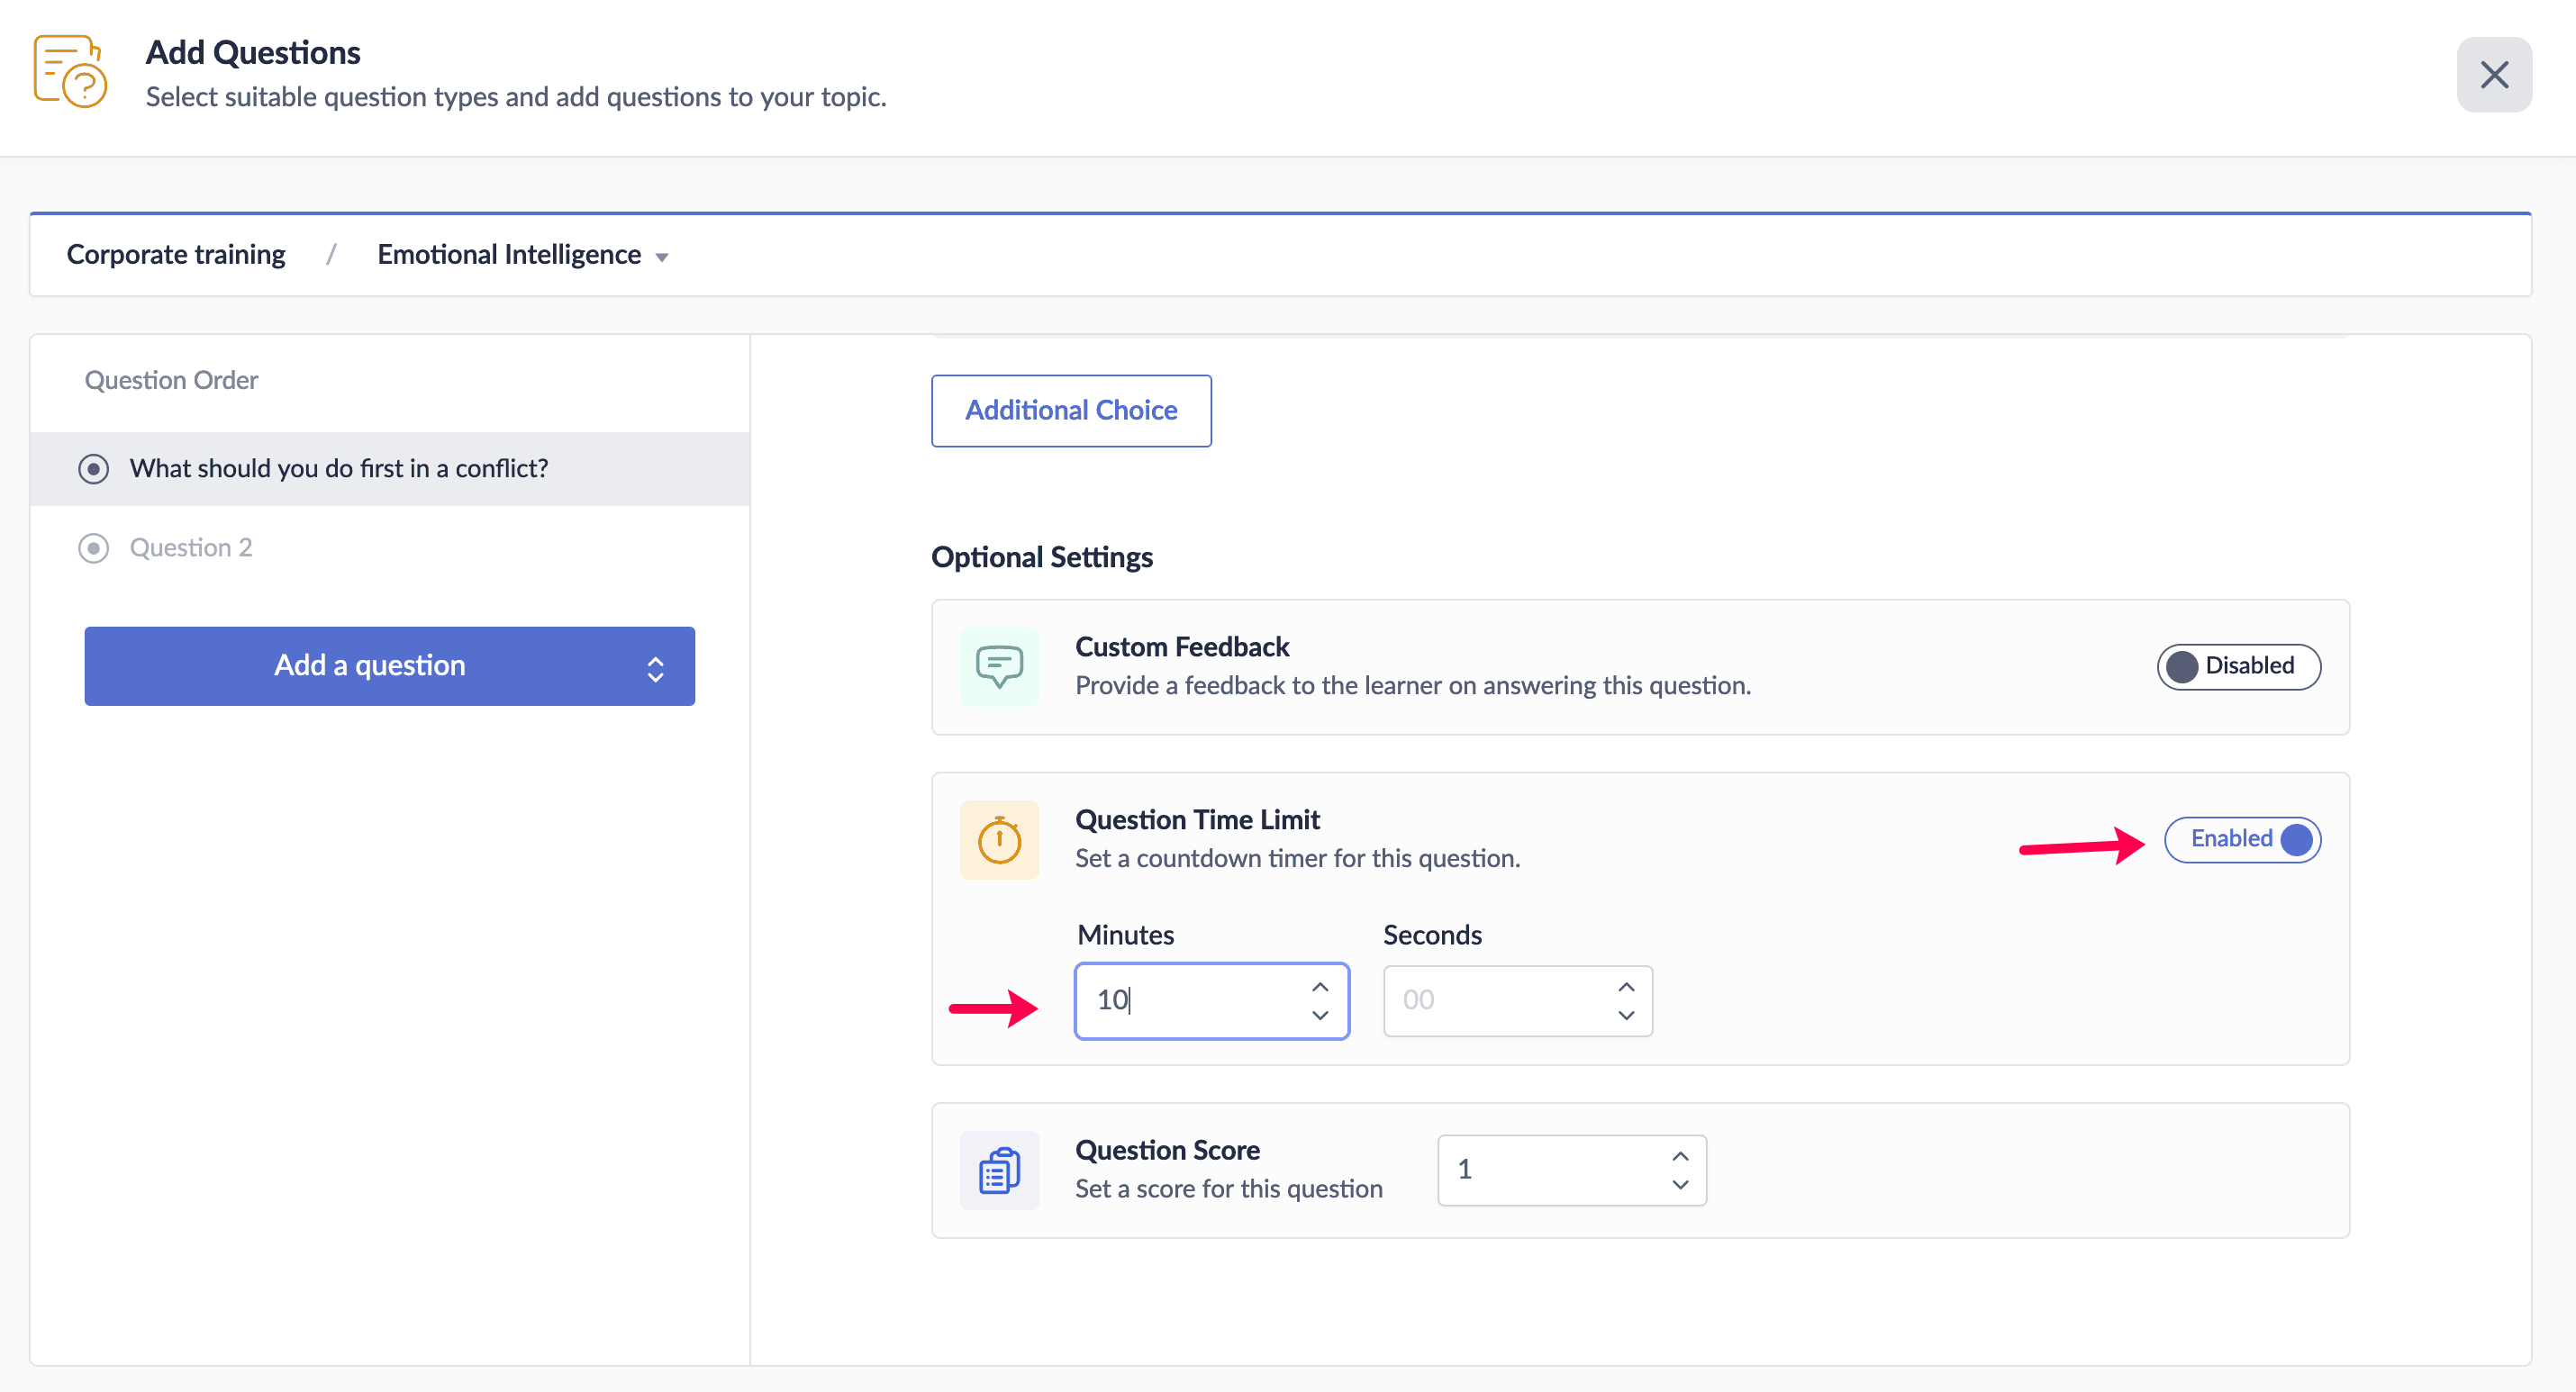Screen dimensions: 2576x1392
Task: Increase question score with up arrow
Action: point(1680,1156)
